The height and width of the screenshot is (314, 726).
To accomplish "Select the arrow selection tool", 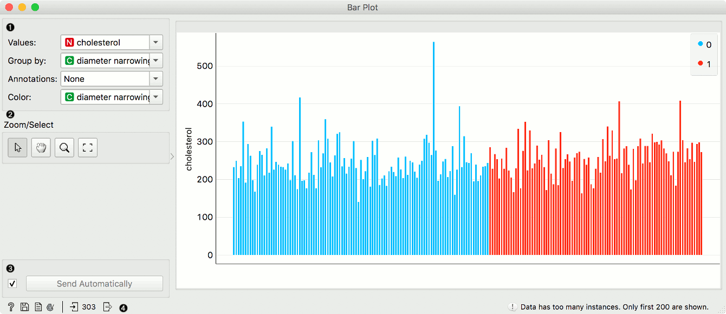I will [18, 147].
